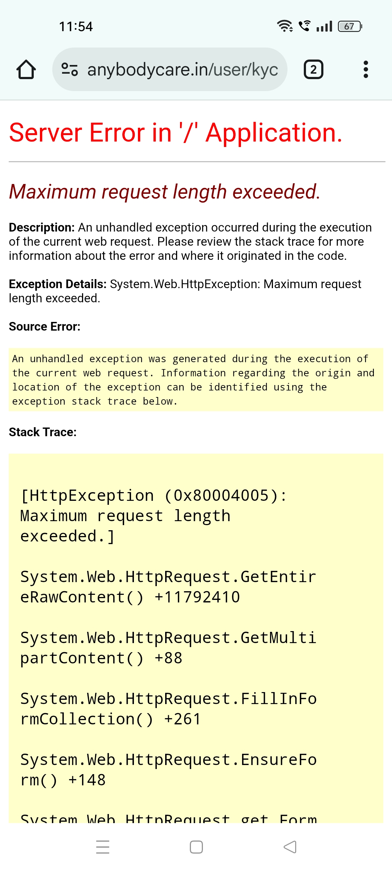Tap the 11:54 clock in status bar
The height and width of the screenshot is (871, 392).
pos(76,26)
